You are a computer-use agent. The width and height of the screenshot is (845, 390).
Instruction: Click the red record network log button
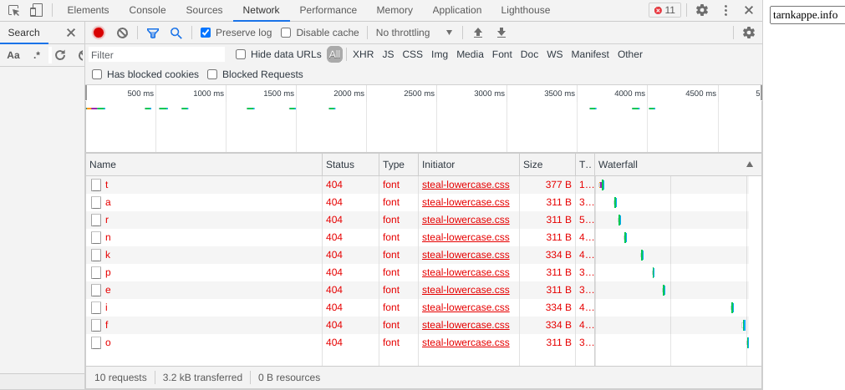pos(99,33)
